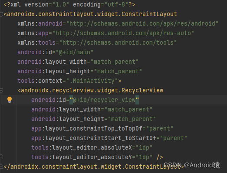The width and height of the screenshot is (227, 173).
Task: Click the androidx.recyclerview.widget.RecyclerView tag name
Action: pos(92,91)
